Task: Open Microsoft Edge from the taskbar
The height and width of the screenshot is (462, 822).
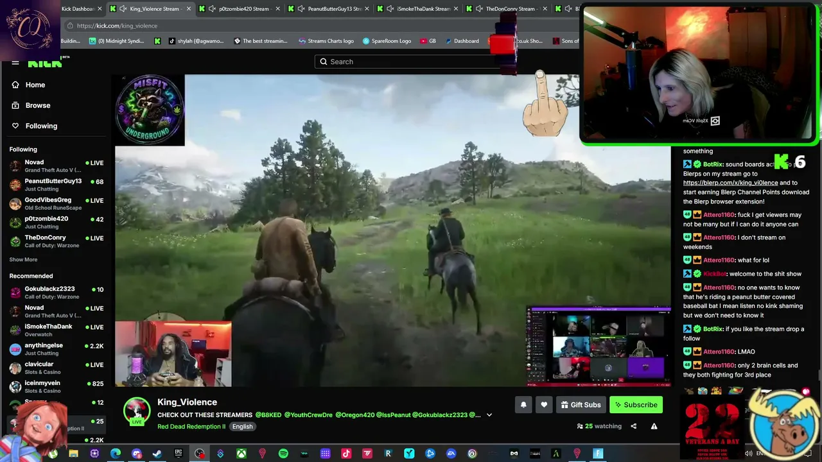Action: 116,454
